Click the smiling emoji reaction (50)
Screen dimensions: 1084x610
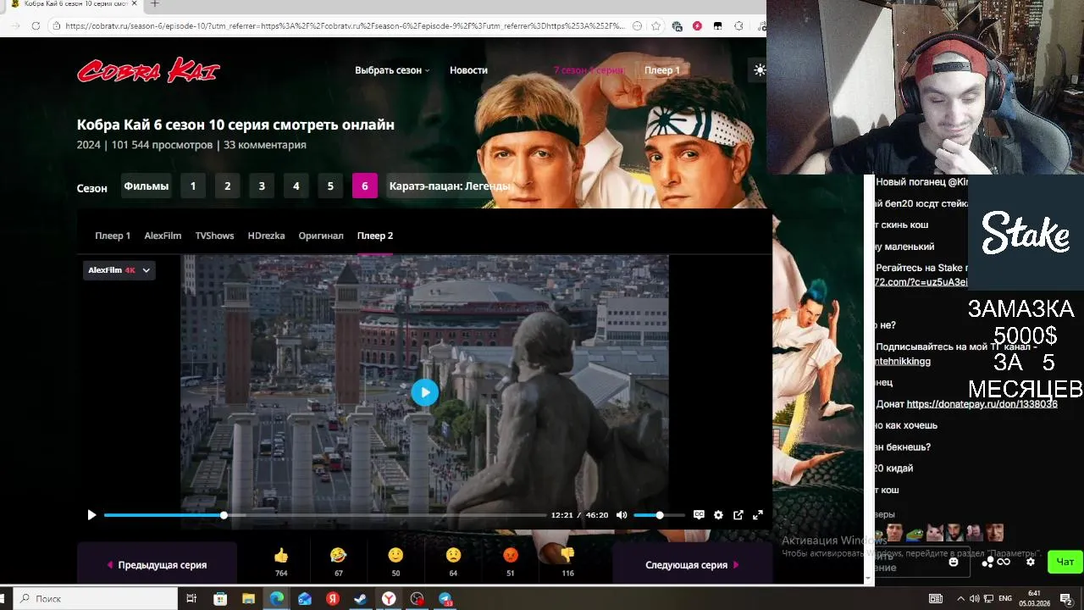(x=395, y=556)
